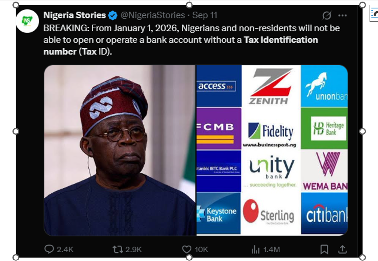
Task: Click the bottom-right corner selection handle
Action: click(362, 257)
